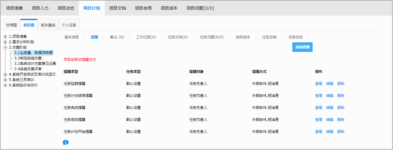This screenshot has height=150, width=393.
Task: Expand the 2.需求分析阶段 tree node
Action: coord(5,42)
